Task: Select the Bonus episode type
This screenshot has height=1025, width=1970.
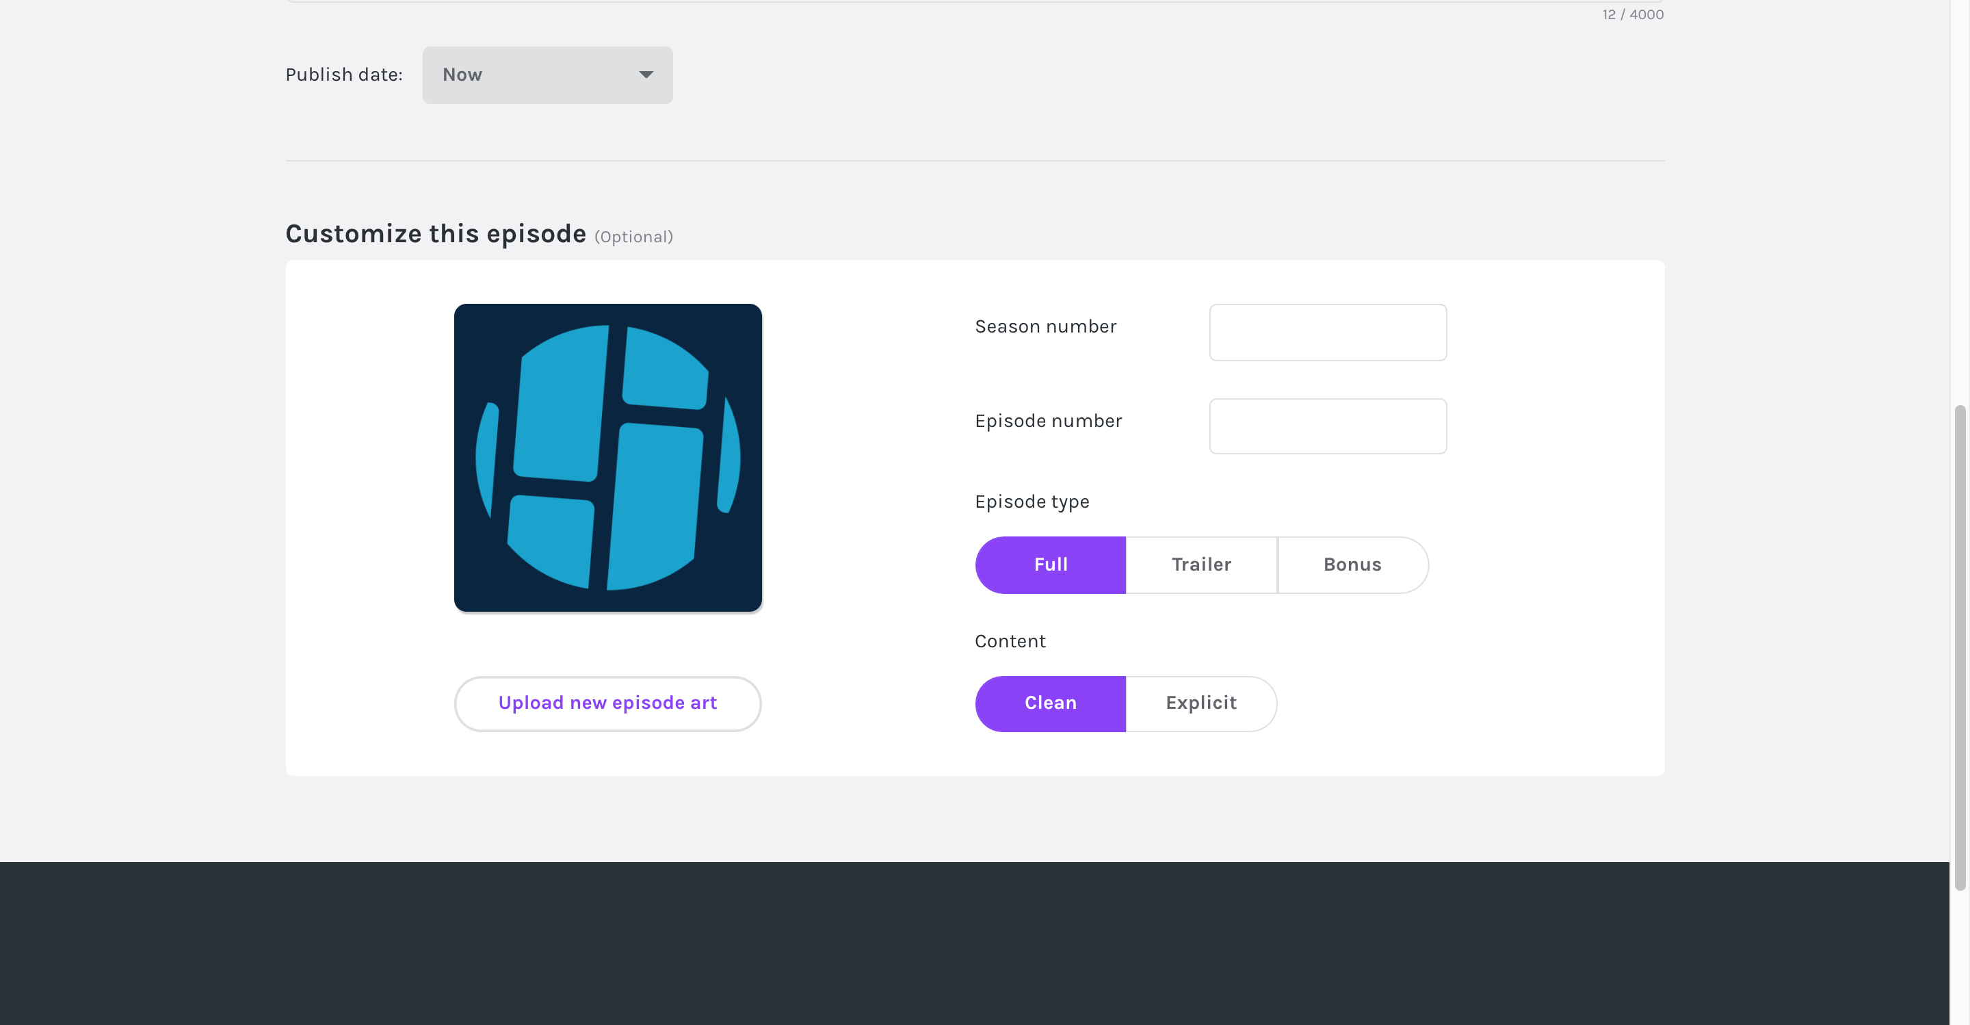Action: (1352, 563)
